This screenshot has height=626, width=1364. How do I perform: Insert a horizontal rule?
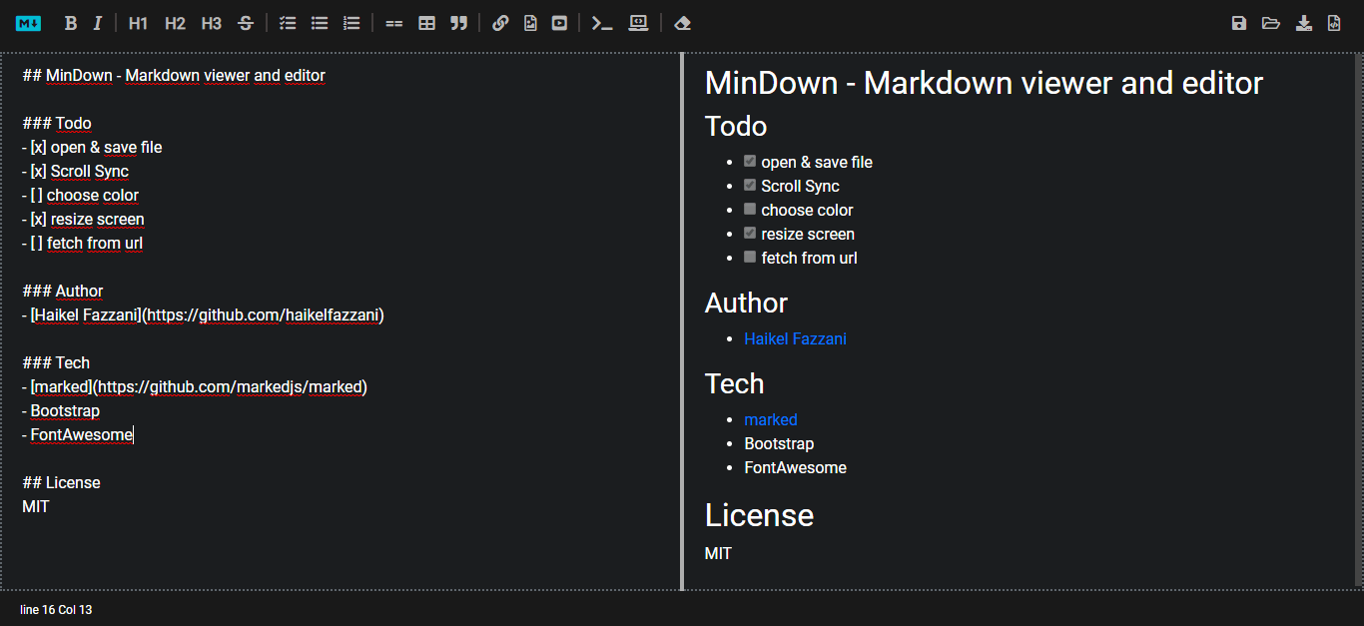click(x=394, y=23)
